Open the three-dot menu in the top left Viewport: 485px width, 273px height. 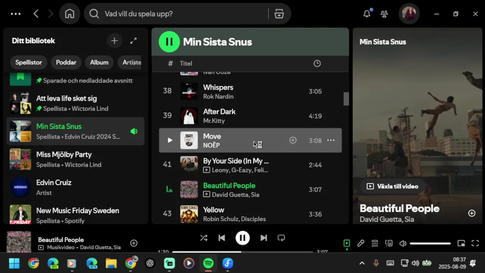click(16, 14)
